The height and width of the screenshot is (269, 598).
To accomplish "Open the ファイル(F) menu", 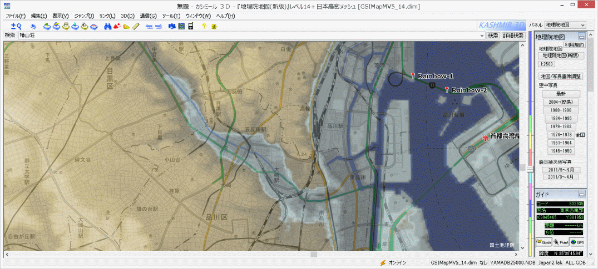I will click(16, 16).
